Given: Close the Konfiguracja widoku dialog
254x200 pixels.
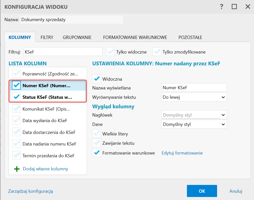Looking at the screenshot, I should pyautogui.click(x=248, y=7).
